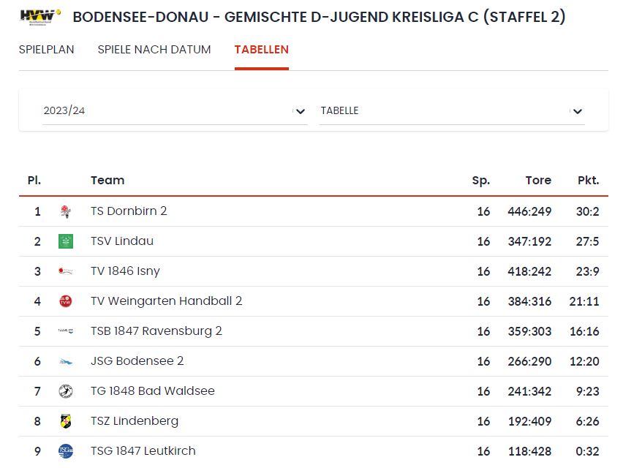The height and width of the screenshot is (468, 623).
Task: Open the TV Weingarten Handball 2 link
Action: 167,301
